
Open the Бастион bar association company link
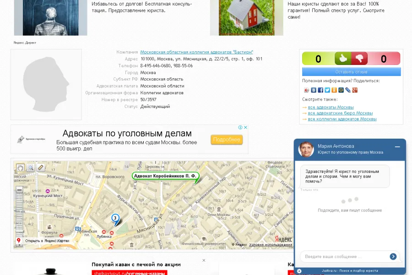(x=196, y=52)
